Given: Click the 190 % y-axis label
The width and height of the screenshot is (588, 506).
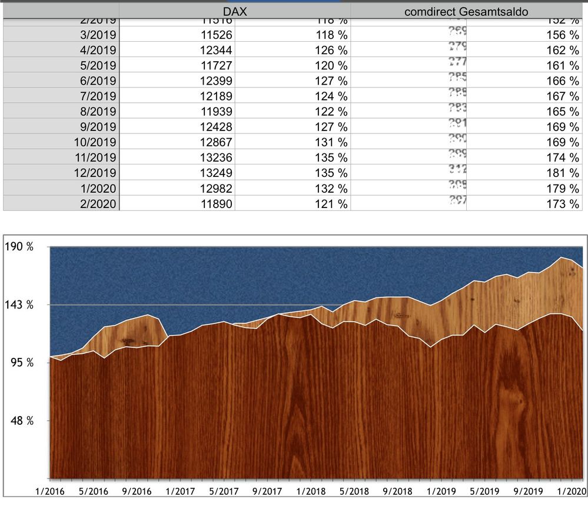Looking at the screenshot, I should tap(20, 246).
